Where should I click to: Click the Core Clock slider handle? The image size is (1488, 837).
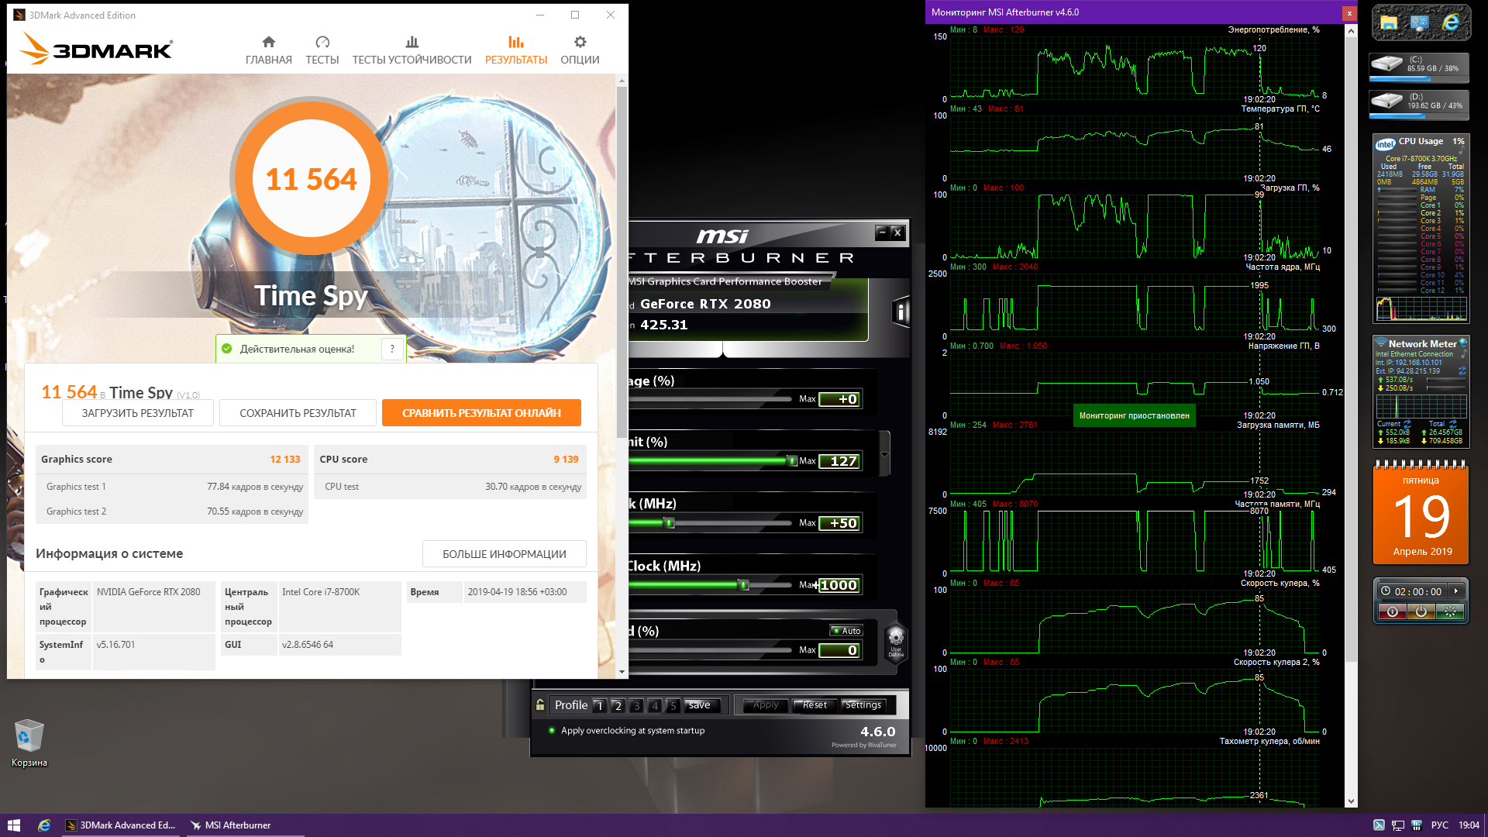[x=670, y=523]
